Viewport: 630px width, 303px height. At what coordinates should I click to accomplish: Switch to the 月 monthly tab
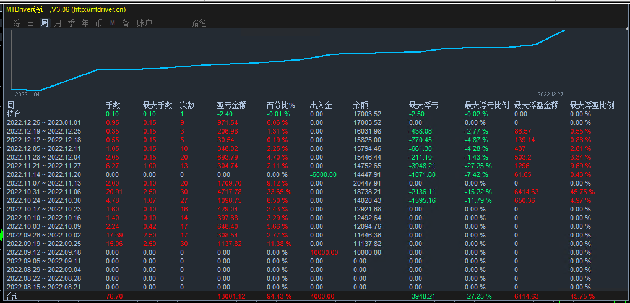click(58, 23)
